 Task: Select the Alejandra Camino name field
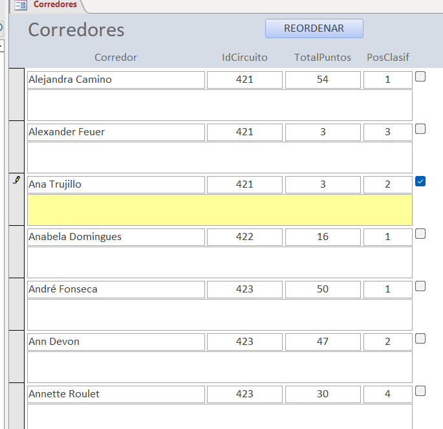pos(116,80)
